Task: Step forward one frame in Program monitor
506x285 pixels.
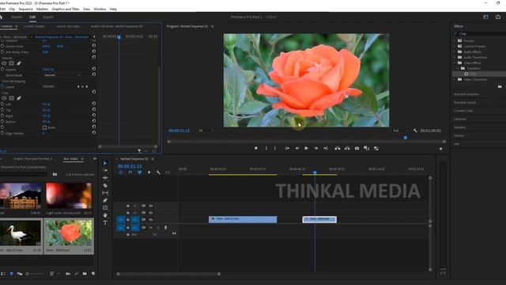Action: (316, 148)
